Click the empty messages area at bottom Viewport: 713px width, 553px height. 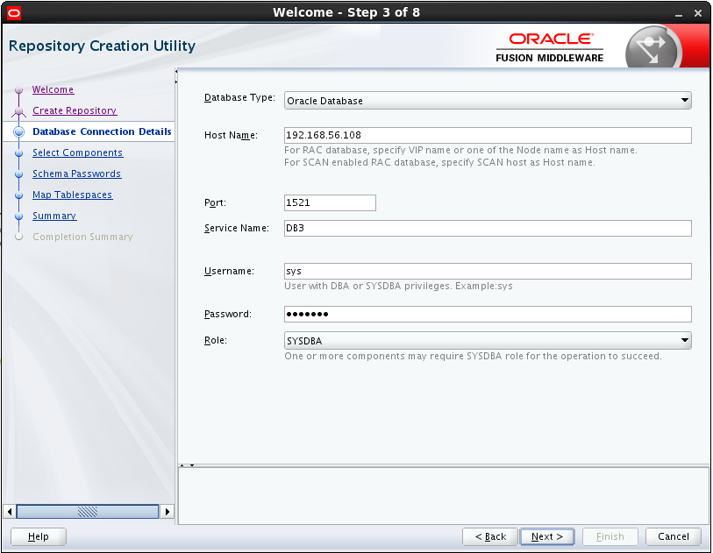[x=444, y=496]
